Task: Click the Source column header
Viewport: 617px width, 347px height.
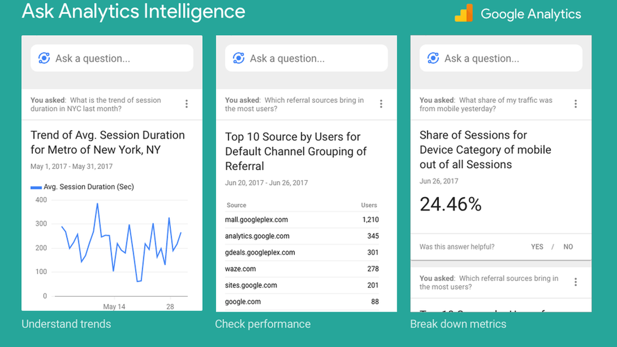Action: point(236,205)
